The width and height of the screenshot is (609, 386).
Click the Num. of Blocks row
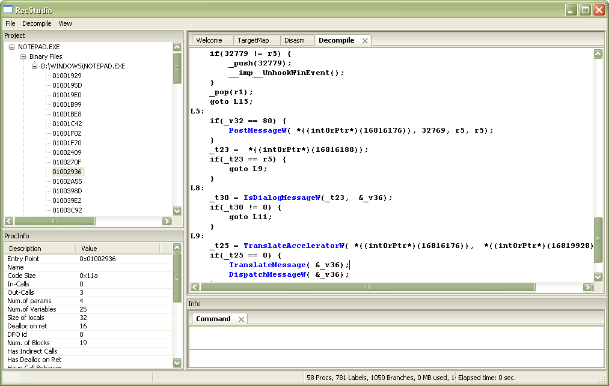(x=88, y=343)
